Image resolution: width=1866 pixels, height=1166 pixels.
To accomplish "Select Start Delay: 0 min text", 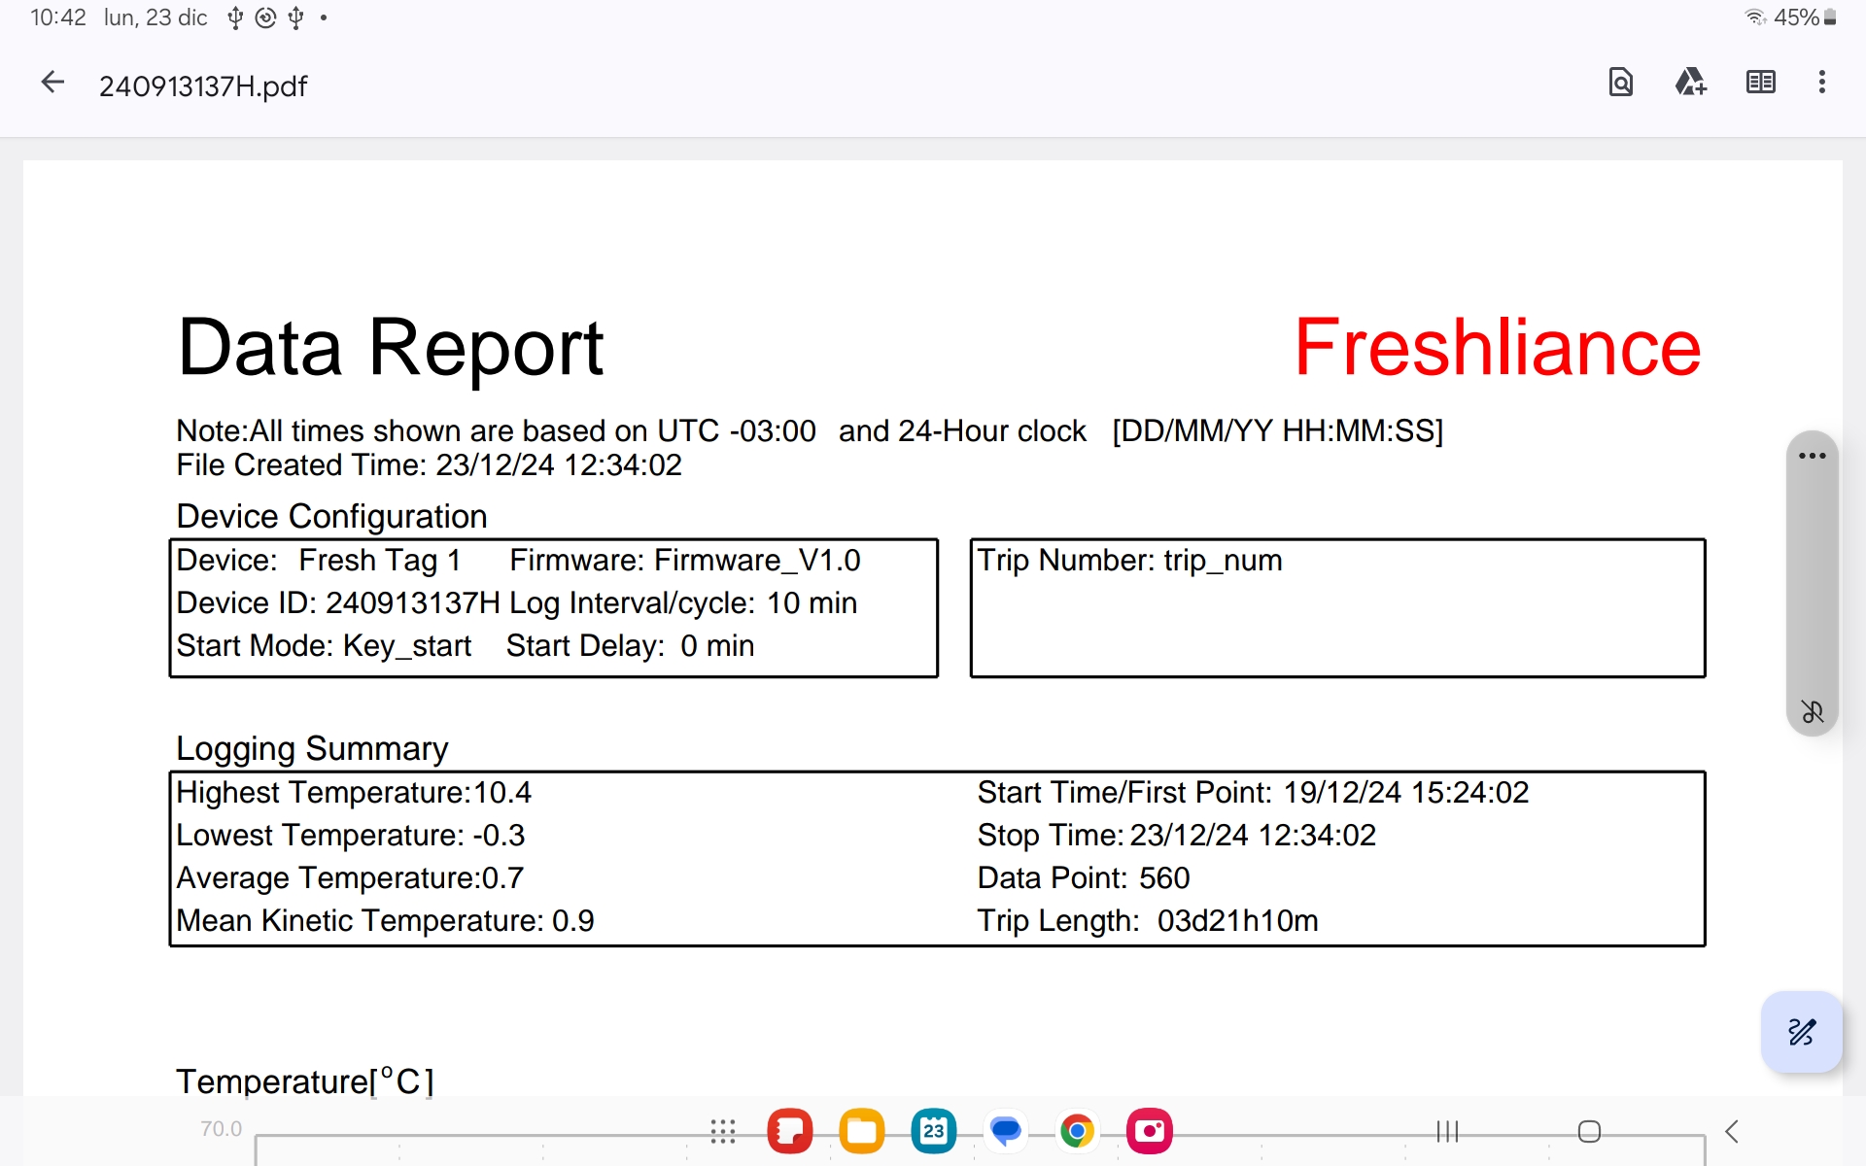I will tap(630, 646).
